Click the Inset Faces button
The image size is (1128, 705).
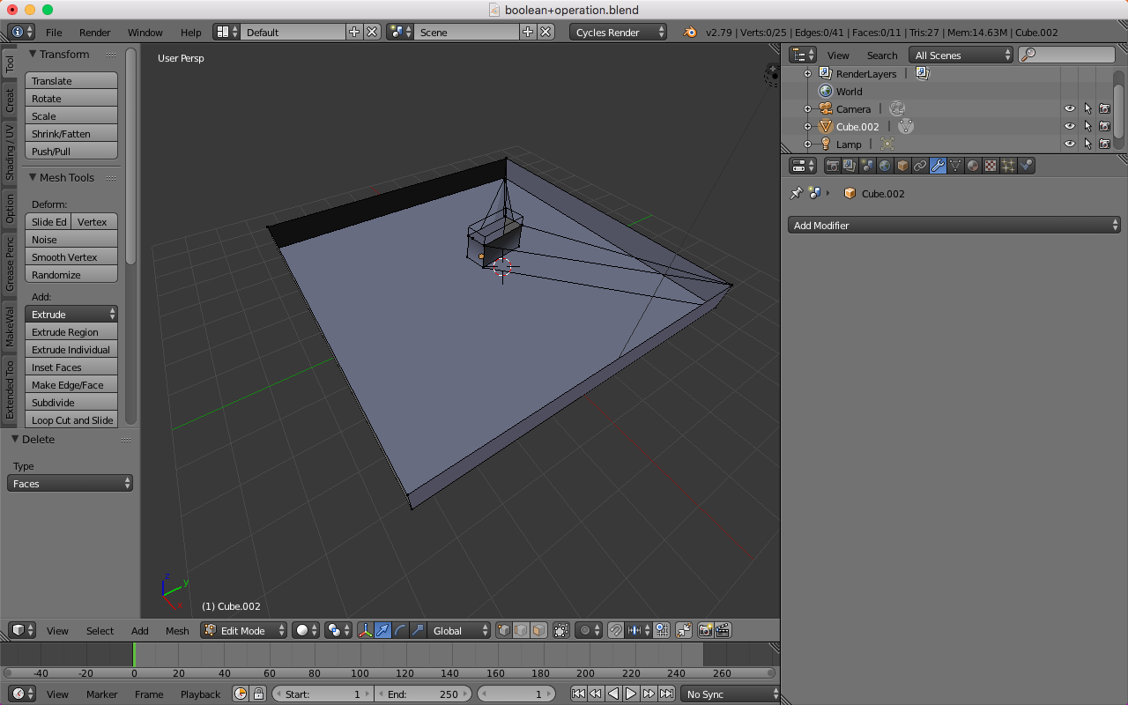[x=71, y=367]
